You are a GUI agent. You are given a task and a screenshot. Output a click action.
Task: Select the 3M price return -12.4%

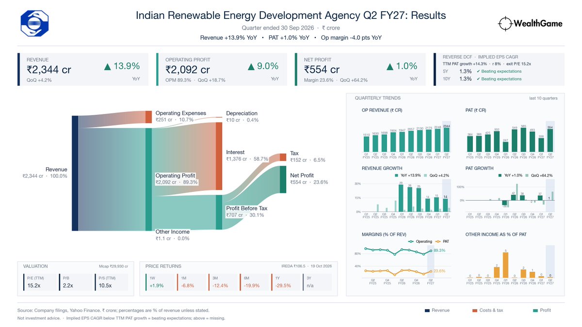click(x=222, y=282)
